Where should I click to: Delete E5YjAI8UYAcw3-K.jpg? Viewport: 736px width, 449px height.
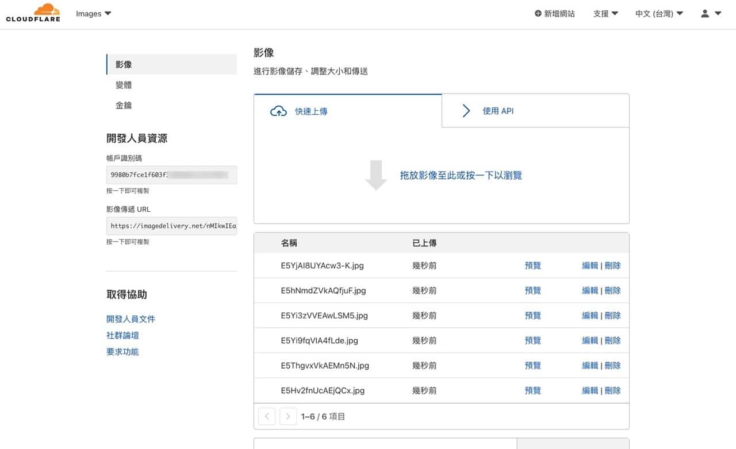[612, 266]
